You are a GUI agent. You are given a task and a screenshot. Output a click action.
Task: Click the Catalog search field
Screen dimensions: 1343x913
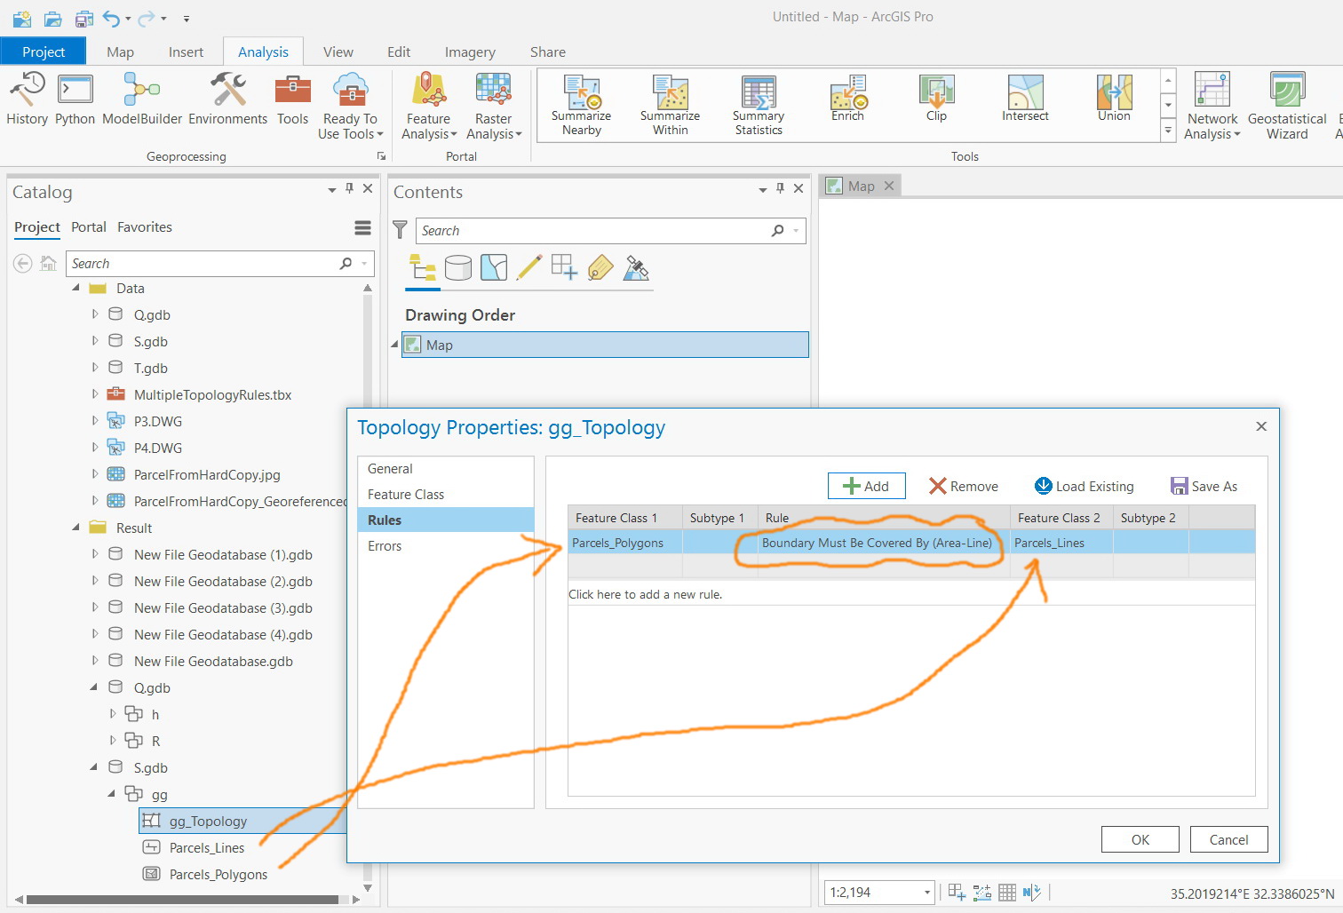pyautogui.click(x=220, y=264)
